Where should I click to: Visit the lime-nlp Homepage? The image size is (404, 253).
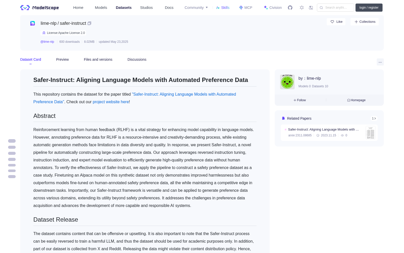click(x=356, y=100)
